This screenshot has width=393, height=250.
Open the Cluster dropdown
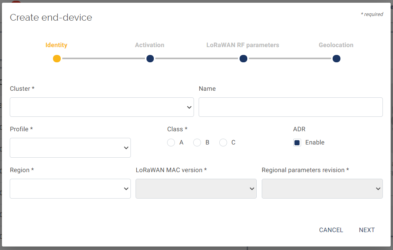(x=102, y=107)
